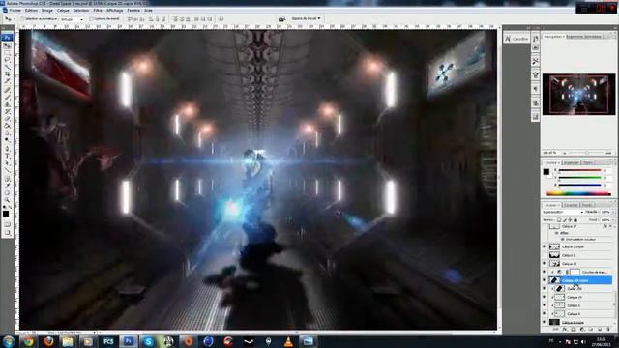Create a new layer from Layers panel
Screen dimensions: 619x348
point(600,329)
